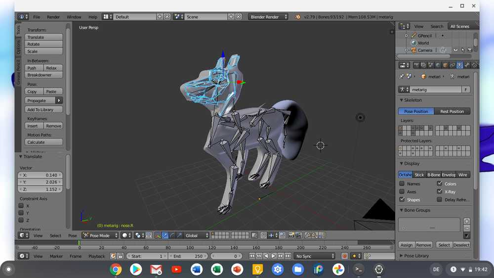The height and width of the screenshot is (278, 494).
Task: Click the timeline record button
Action: click(x=345, y=256)
